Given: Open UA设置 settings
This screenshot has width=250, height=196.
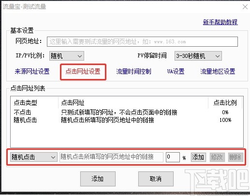Looking at the screenshot, I should tap(176, 71).
